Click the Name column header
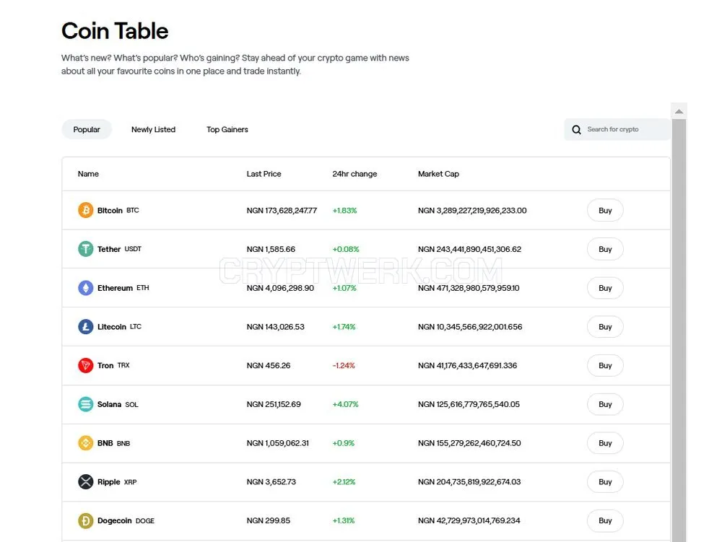 pos(88,174)
